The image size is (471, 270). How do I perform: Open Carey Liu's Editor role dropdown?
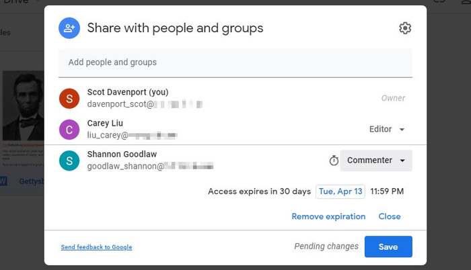(x=388, y=129)
